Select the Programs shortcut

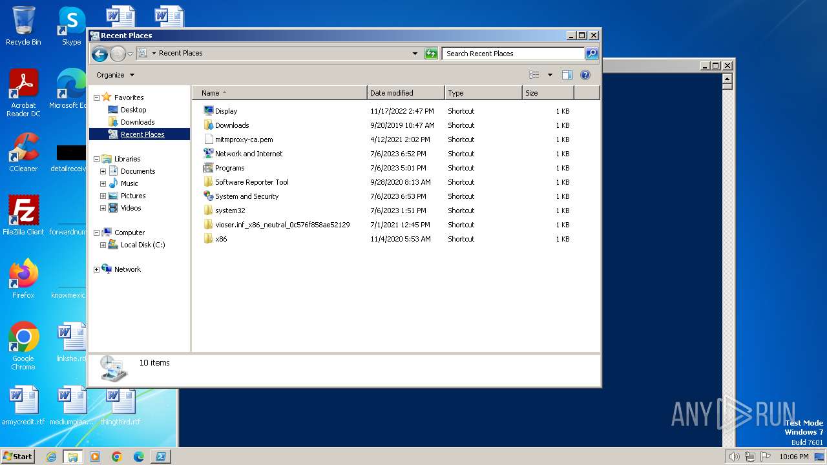click(x=229, y=168)
